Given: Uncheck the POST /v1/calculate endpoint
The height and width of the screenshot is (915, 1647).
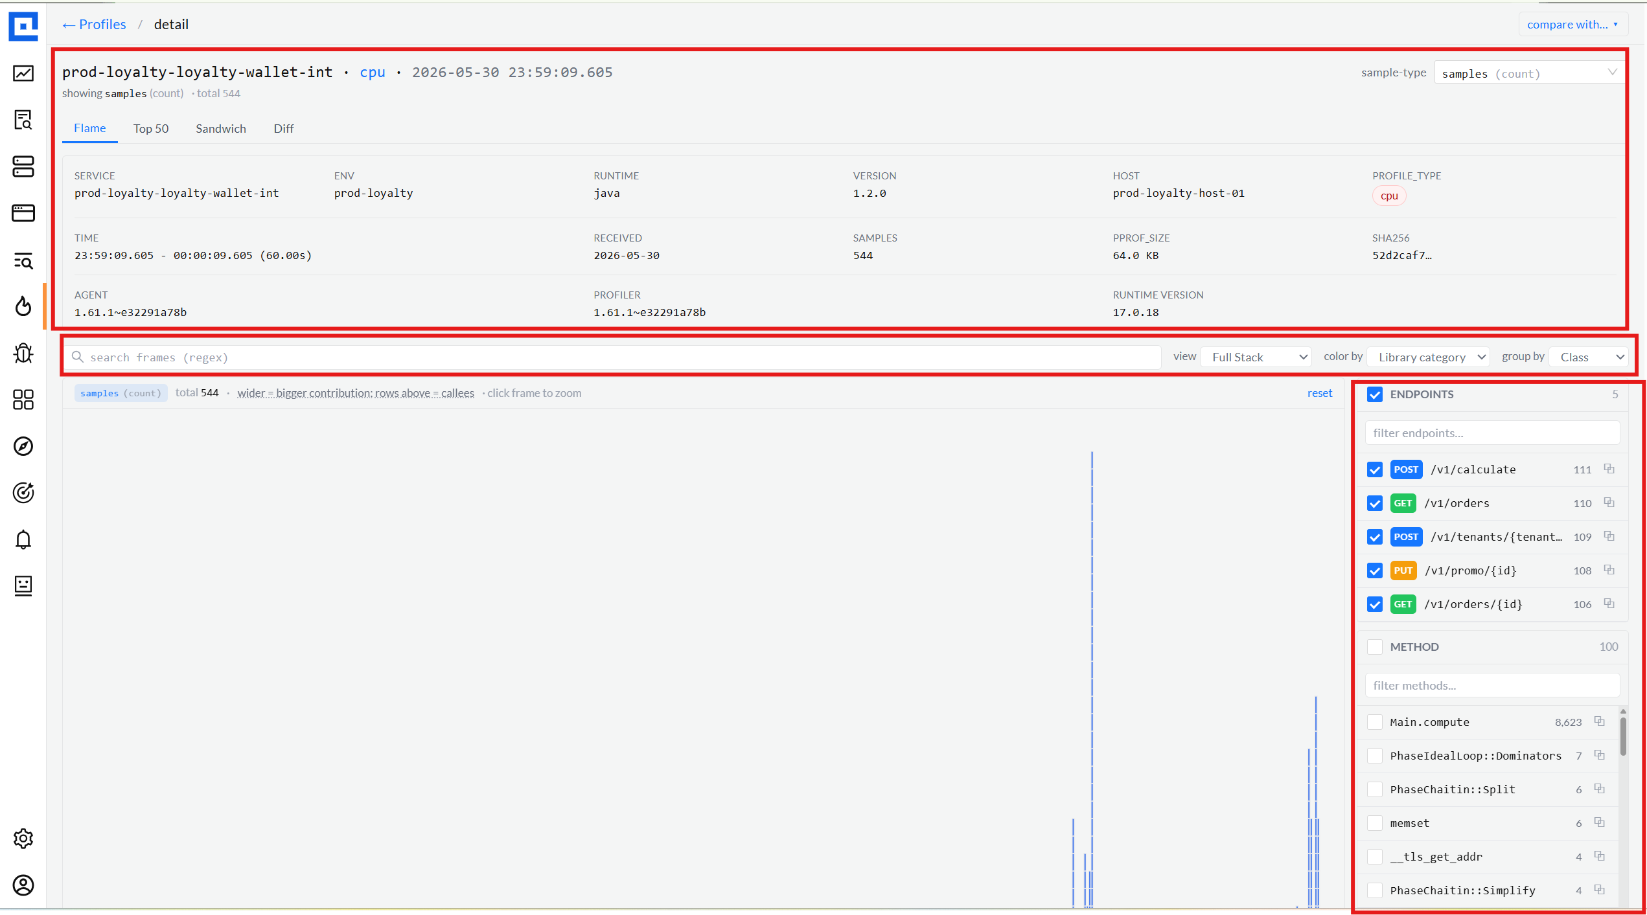Looking at the screenshot, I should 1375,469.
